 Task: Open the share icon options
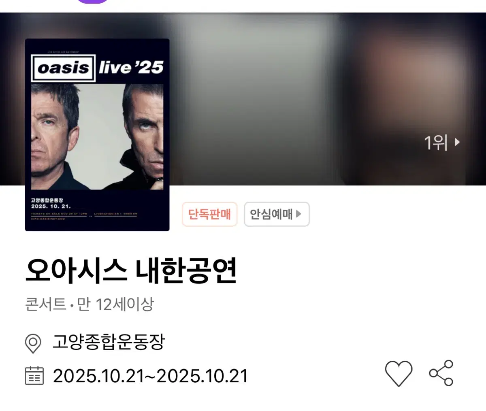point(441,373)
